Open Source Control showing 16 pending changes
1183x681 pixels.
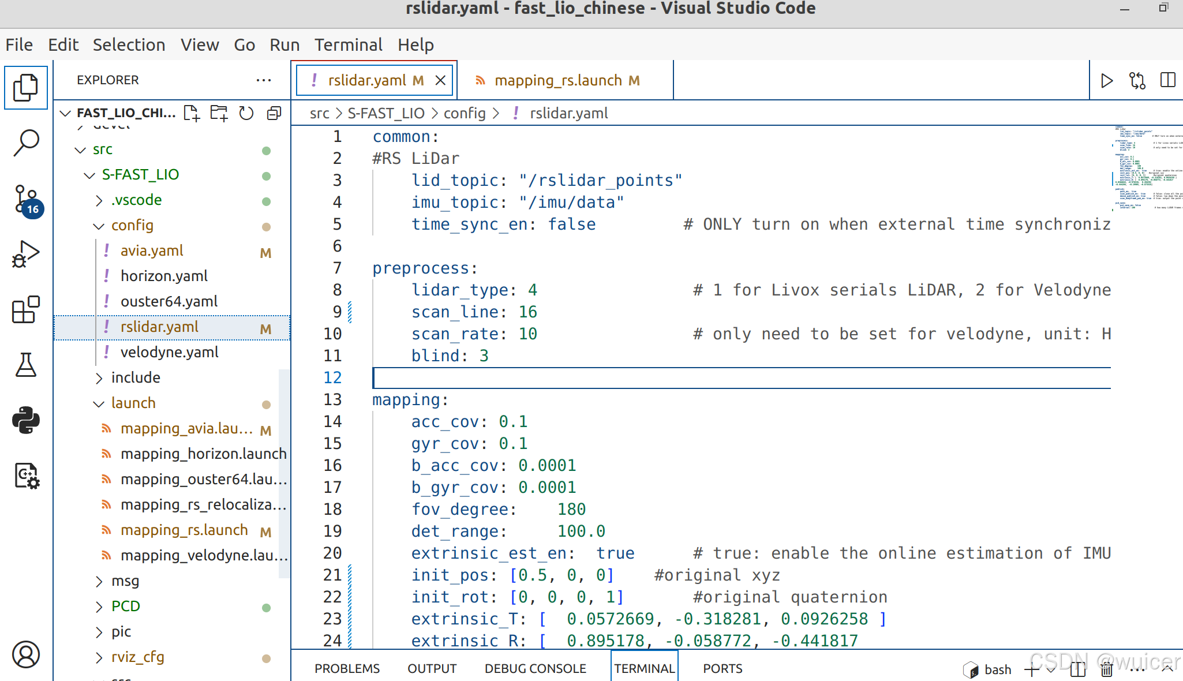coord(26,199)
